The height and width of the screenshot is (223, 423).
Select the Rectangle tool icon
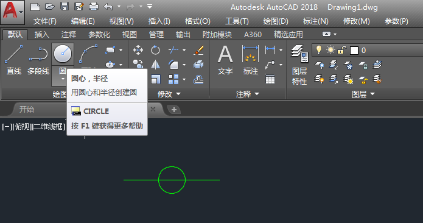110,50
